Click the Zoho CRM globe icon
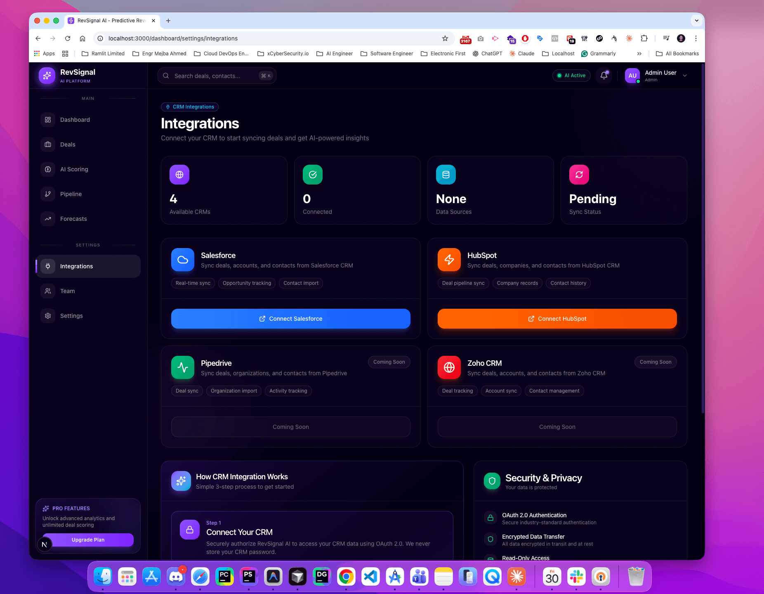The image size is (764, 594). click(449, 367)
